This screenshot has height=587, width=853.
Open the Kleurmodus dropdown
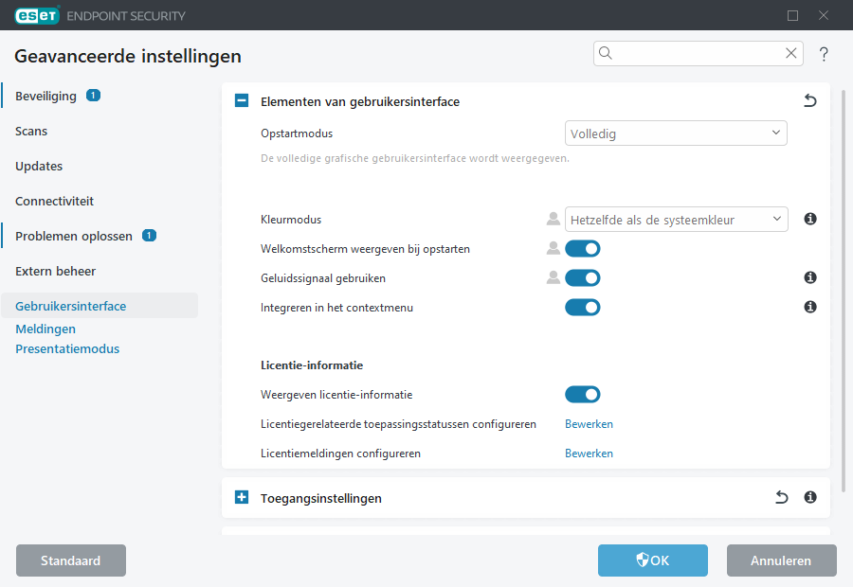click(x=676, y=219)
